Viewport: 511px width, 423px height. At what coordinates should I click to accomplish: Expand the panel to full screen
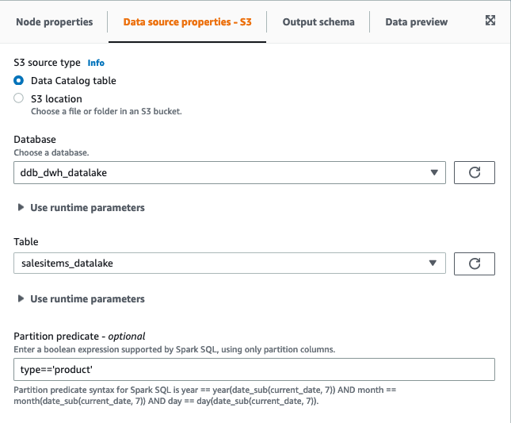tap(490, 21)
